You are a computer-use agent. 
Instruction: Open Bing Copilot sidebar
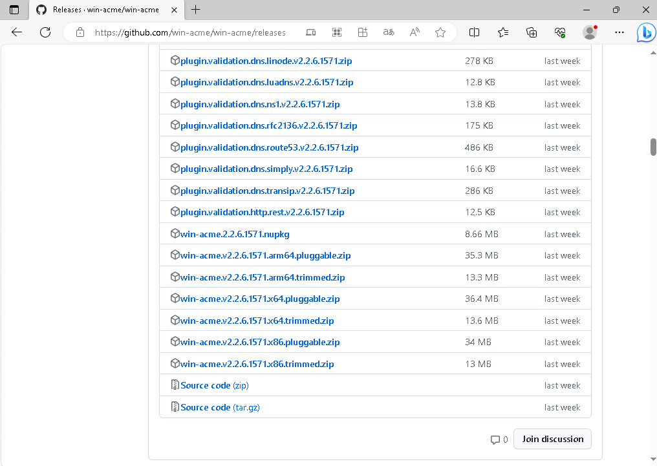click(x=646, y=32)
